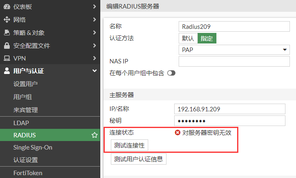Image resolution: width=296 pixels, height=178 pixels.
Task: Open the PAP authentication dropdown
Action: [x=234, y=50]
